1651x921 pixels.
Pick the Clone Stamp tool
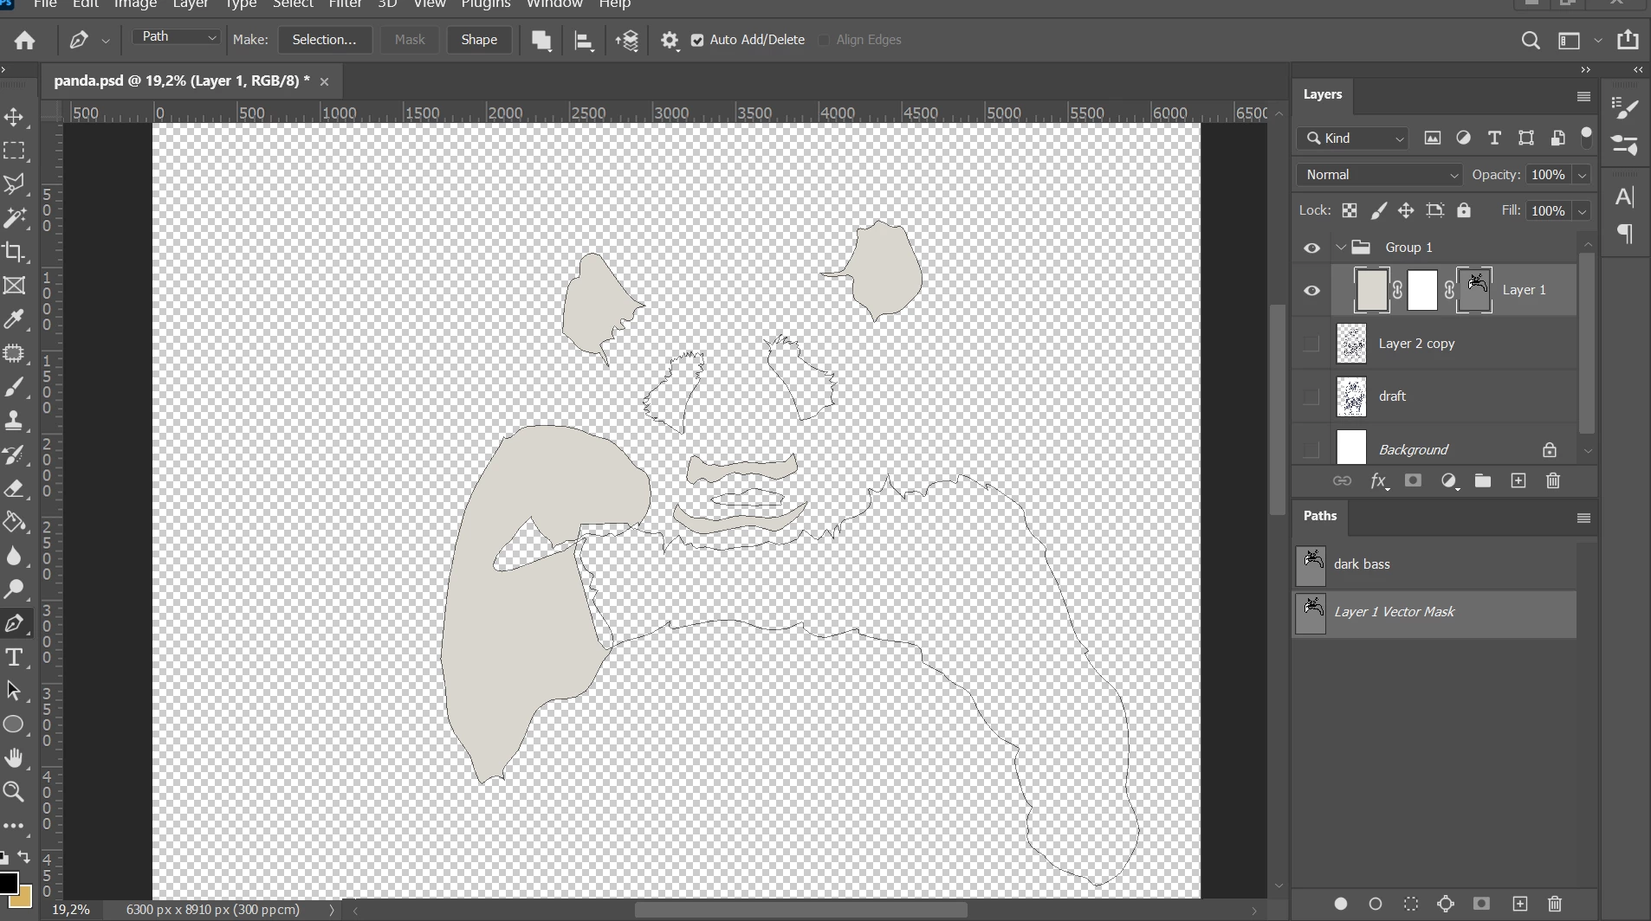[x=14, y=421]
